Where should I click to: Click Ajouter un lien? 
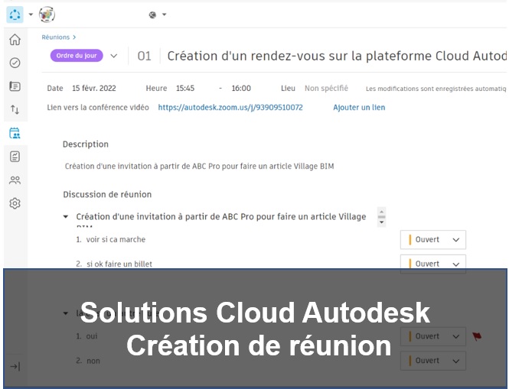pos(359,107)
